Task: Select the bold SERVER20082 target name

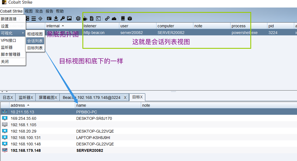Action: click(90, 150)
